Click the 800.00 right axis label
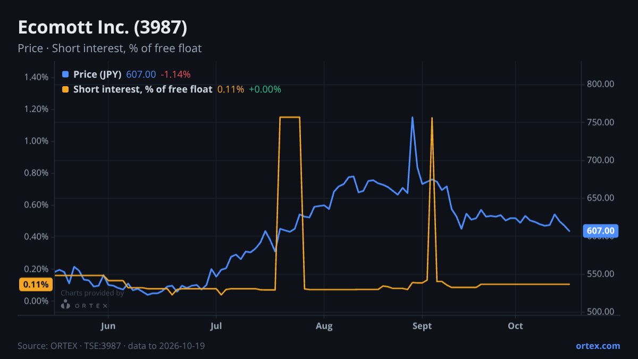This screenshot has width=638, height=359. click(x=601, y=84)
